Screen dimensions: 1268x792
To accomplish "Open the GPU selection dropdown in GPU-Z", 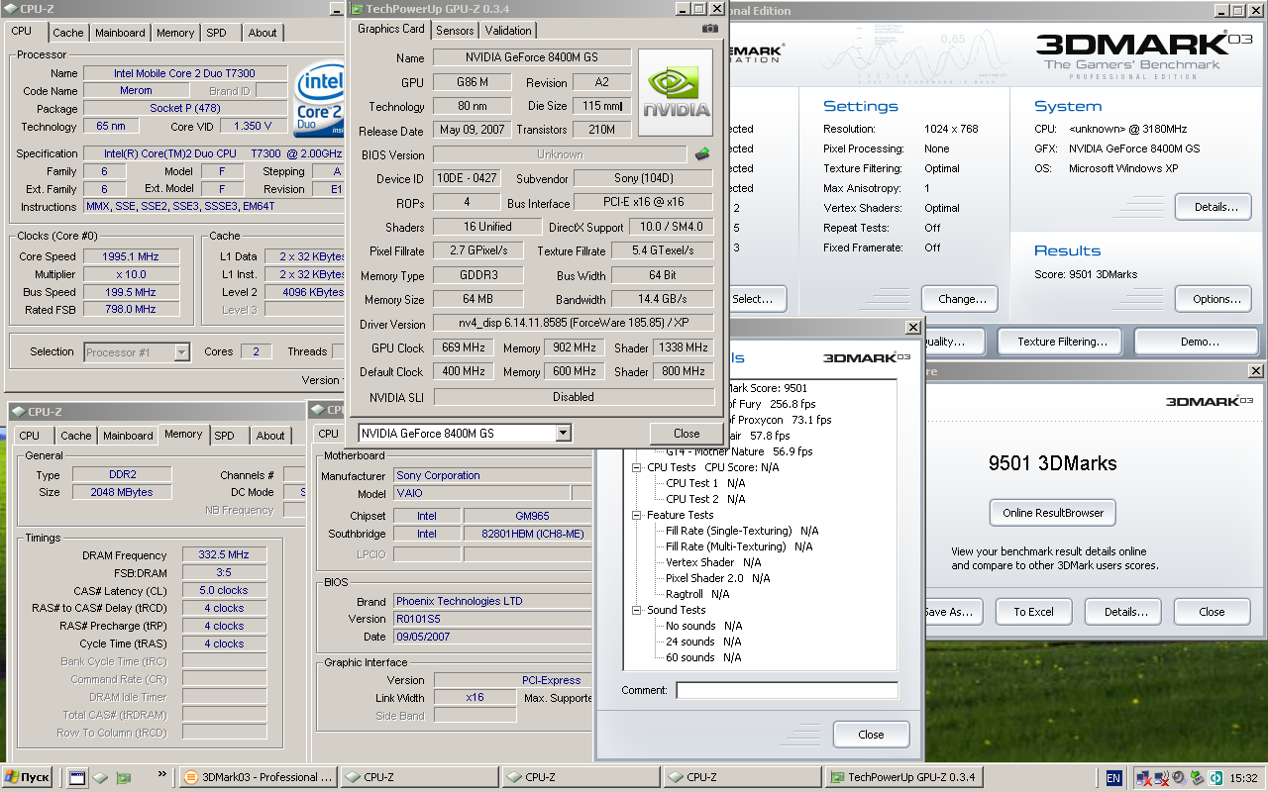I will (x=563, y=433).
